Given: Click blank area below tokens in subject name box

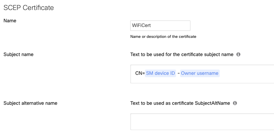Looking at the screenshot, I should pos(202,80).
